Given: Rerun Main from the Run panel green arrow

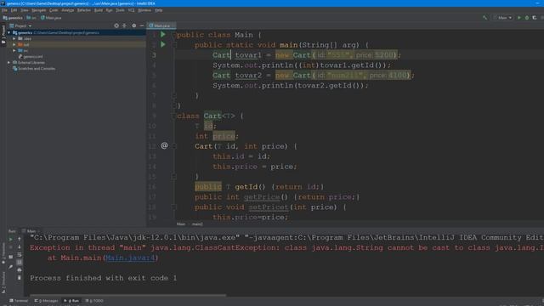Looking at the screenshot, I should point(11,239).
